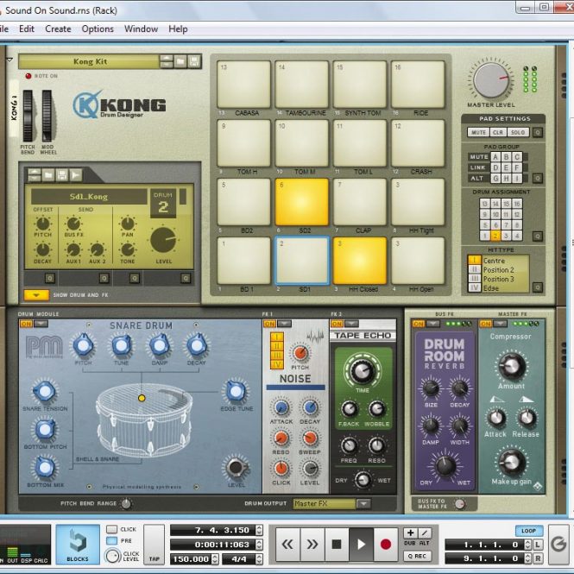Click the Q button beside Hit Type list
This screenshot has height=574, width=574.
538,287
